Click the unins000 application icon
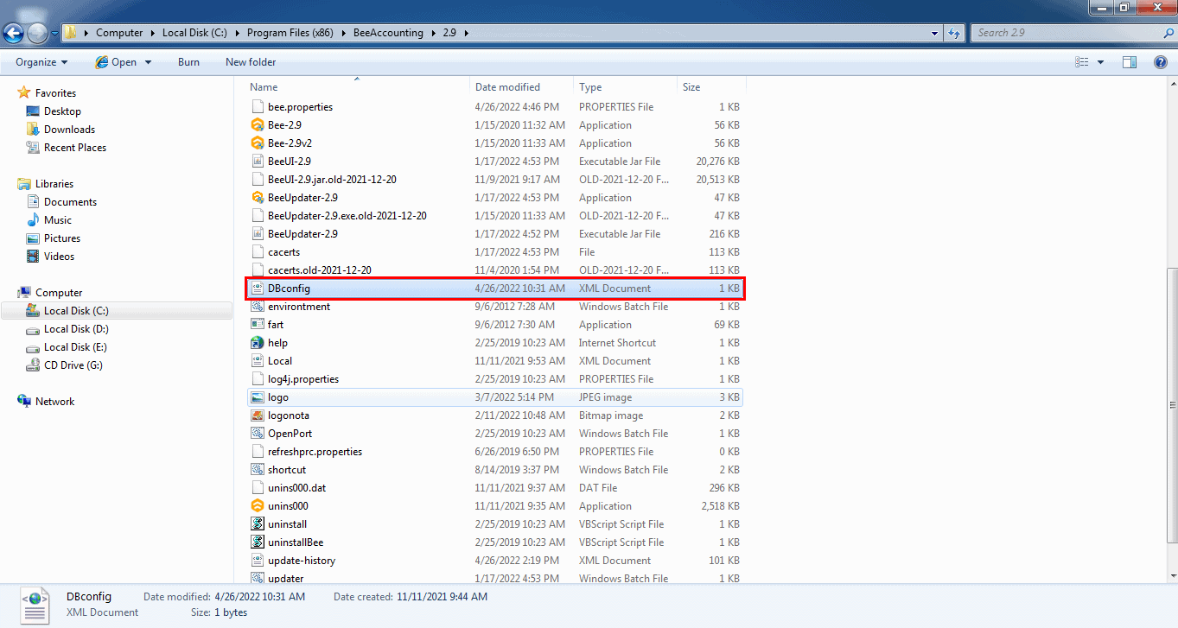The width and height of the screenshot is (1178, 628). click(257, 506)
